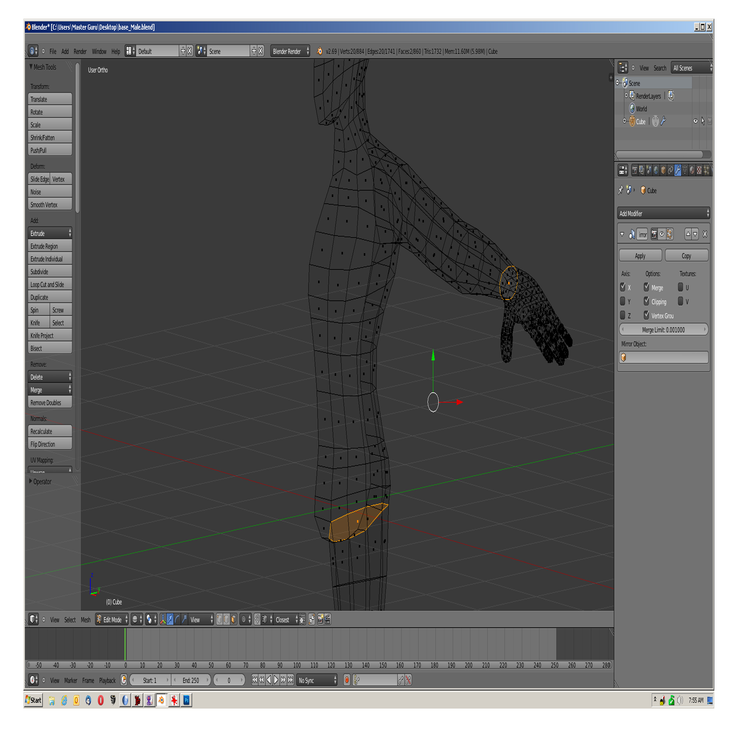Toggle mirror modifier viewport eye icon
The height and width of the screenshot is (737, 737).
point(662,234)
